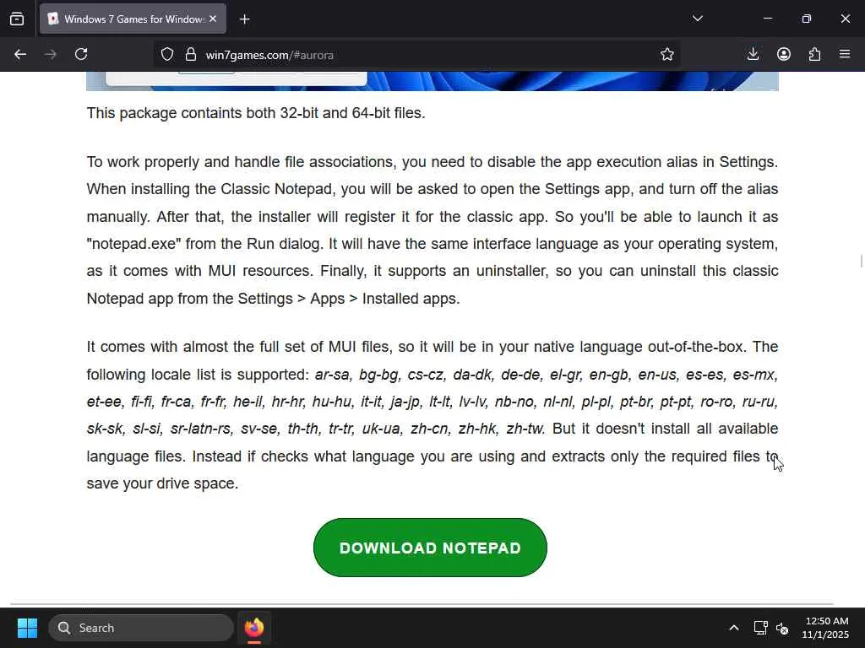This screenshot has height=648, width=865.
Task: Open the Windows Start menu
Action: 27,628
